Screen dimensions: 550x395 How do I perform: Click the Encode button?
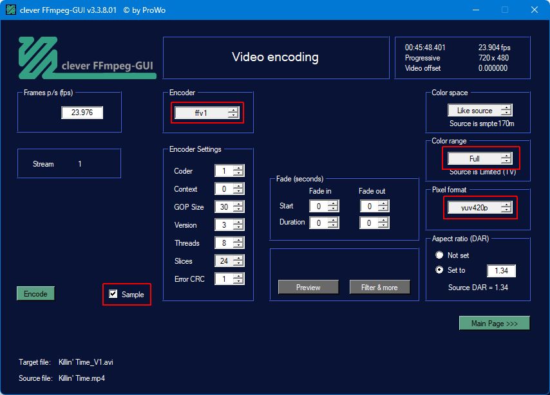point(35,294)
